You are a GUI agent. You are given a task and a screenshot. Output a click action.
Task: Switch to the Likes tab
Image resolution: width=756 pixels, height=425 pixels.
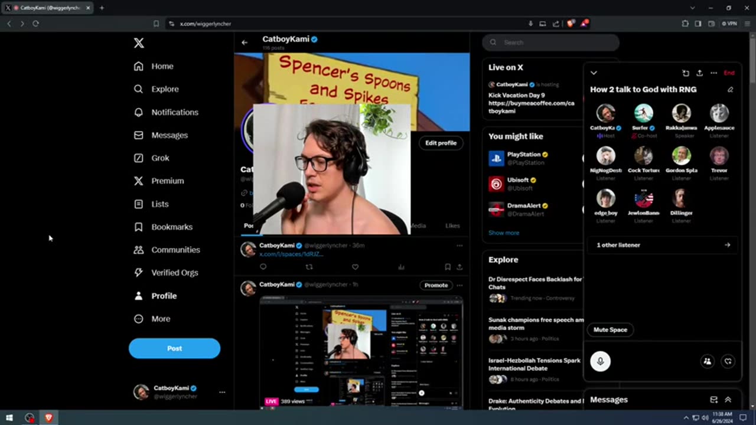[x=452, y=225]
